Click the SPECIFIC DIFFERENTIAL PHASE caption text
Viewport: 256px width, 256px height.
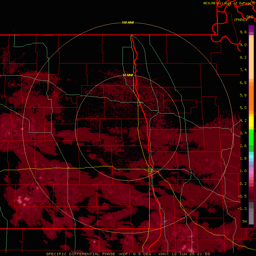[x=81, y=254]
